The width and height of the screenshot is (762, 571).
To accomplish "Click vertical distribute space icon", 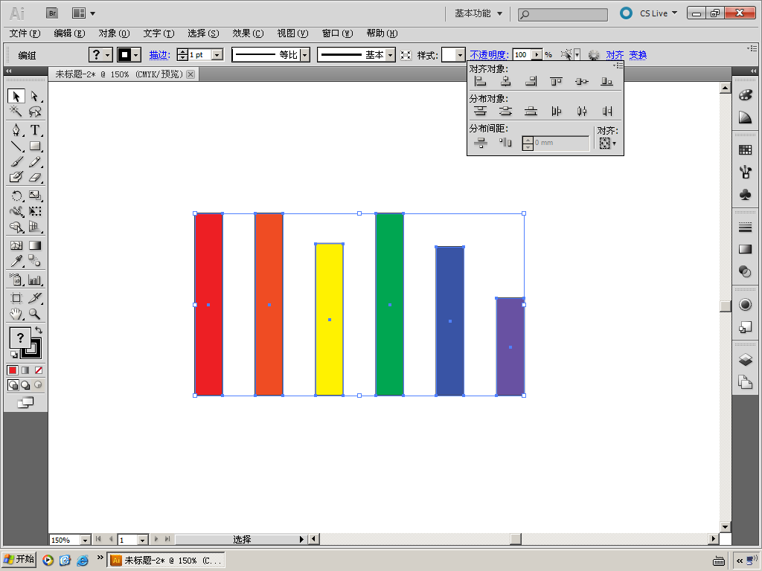I will (480, 143).
